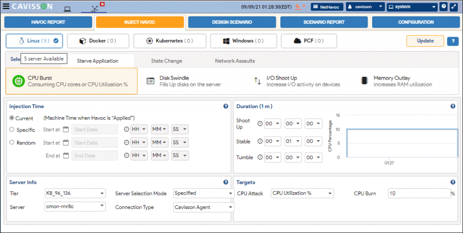
Task: Click the clock icon beside Shoot Up
Action: click(260, 124)
